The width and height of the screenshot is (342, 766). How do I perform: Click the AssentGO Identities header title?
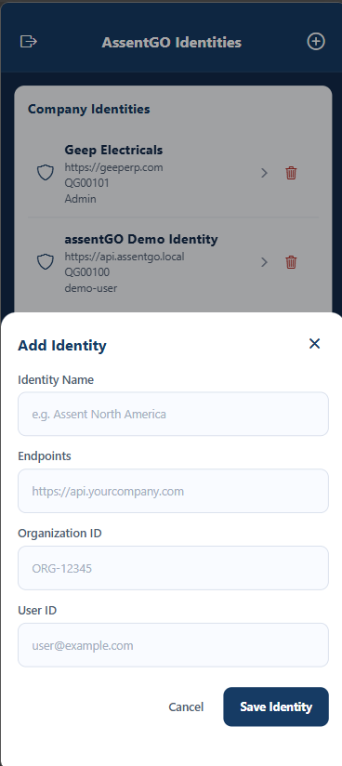[172, 43]
